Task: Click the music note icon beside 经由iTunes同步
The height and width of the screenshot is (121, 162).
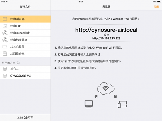Action: coord(5,33)
